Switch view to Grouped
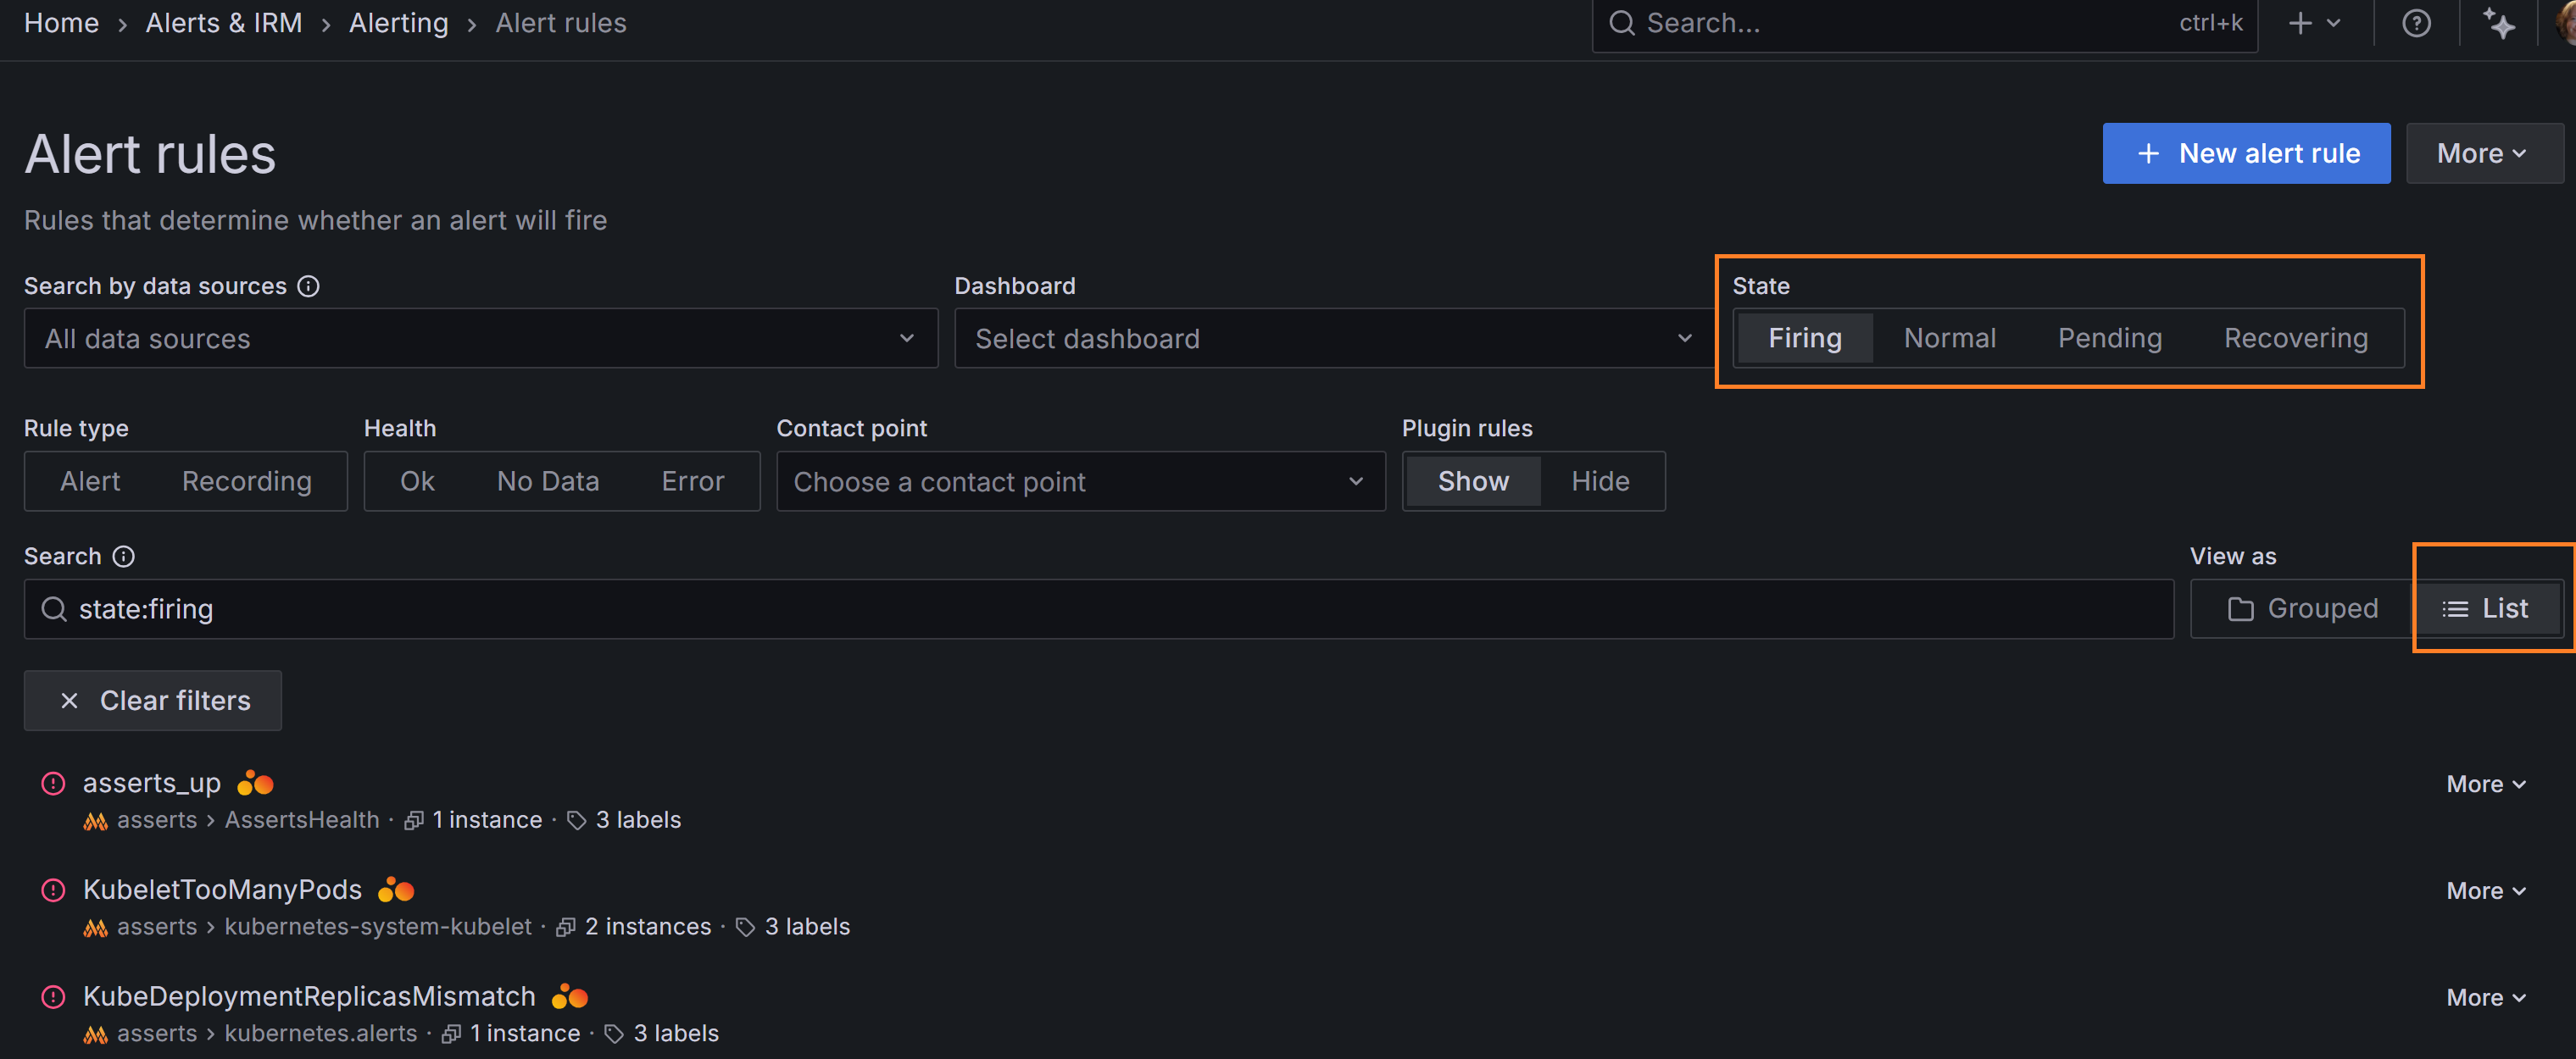The width and height of the screenshot is (2576, 1059). pyautogui.click(x=2303, y=608)
